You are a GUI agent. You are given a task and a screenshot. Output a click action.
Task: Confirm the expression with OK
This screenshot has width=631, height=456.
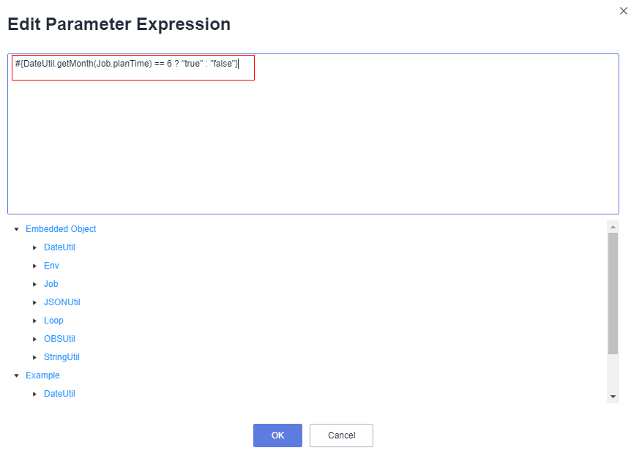[277, 436]
